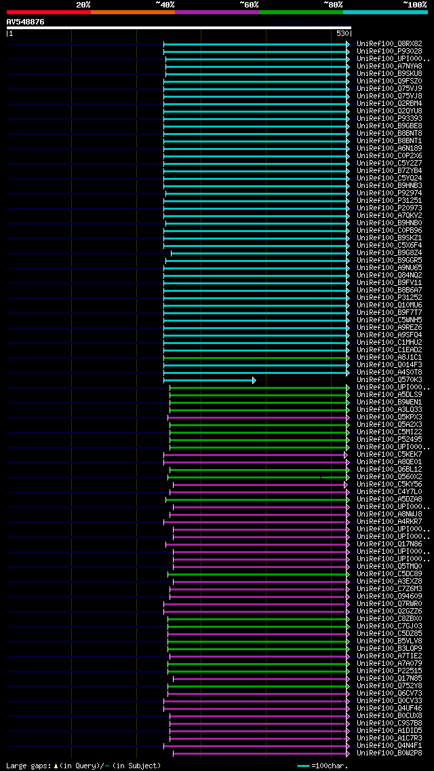Select the UniRef100_P22515 label
434x771 pixels.
389,671
